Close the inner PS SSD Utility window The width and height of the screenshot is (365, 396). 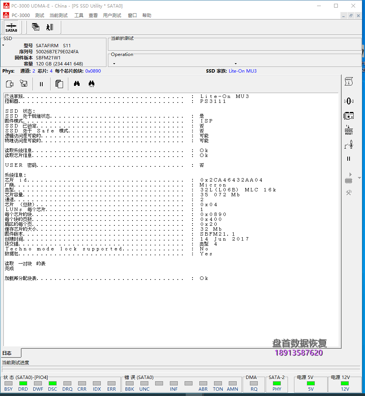pos(358,16)
